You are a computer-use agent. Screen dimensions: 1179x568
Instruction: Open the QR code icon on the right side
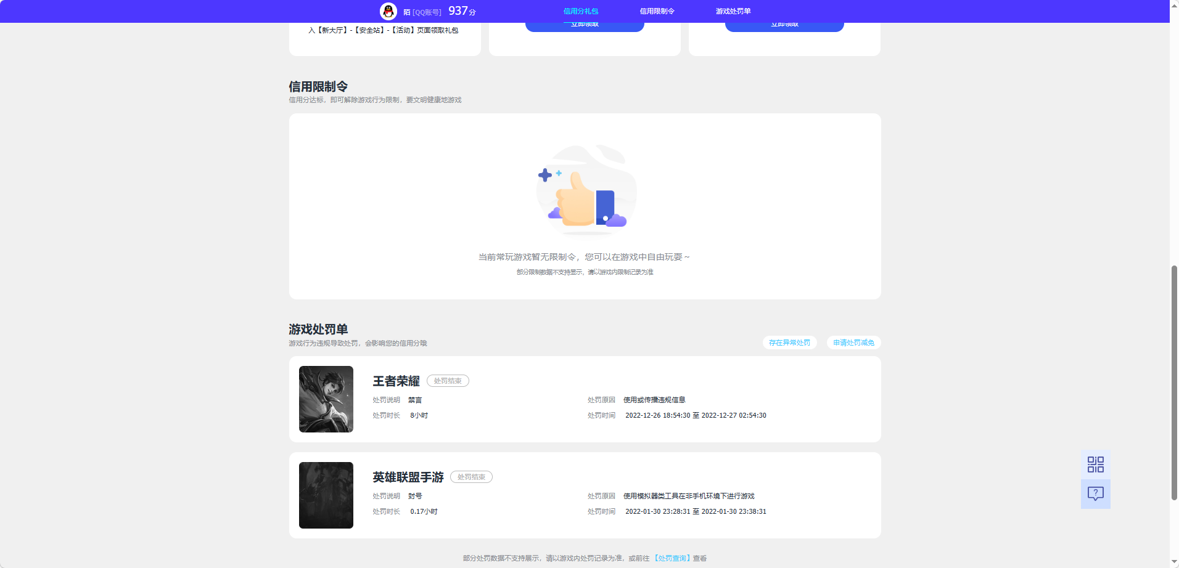1096,464
